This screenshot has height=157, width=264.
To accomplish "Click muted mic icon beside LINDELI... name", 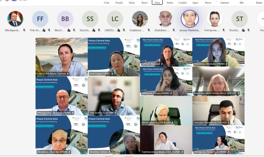I will (124, 30).
